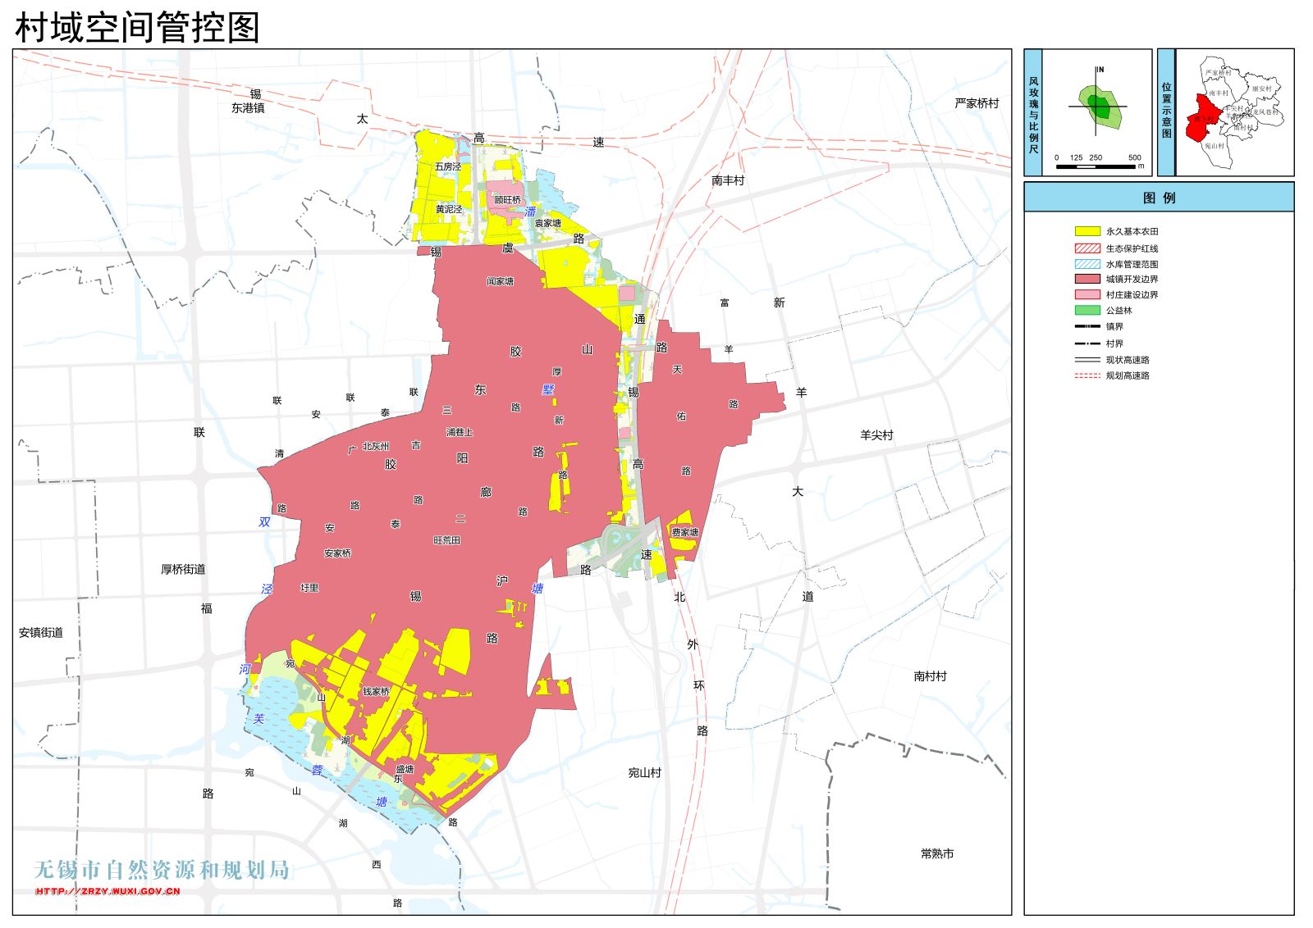Viewport: 1313px width, 928px height.
Task: Click the 规划高速路 red dashed symbol
Action: (1087, 375)
